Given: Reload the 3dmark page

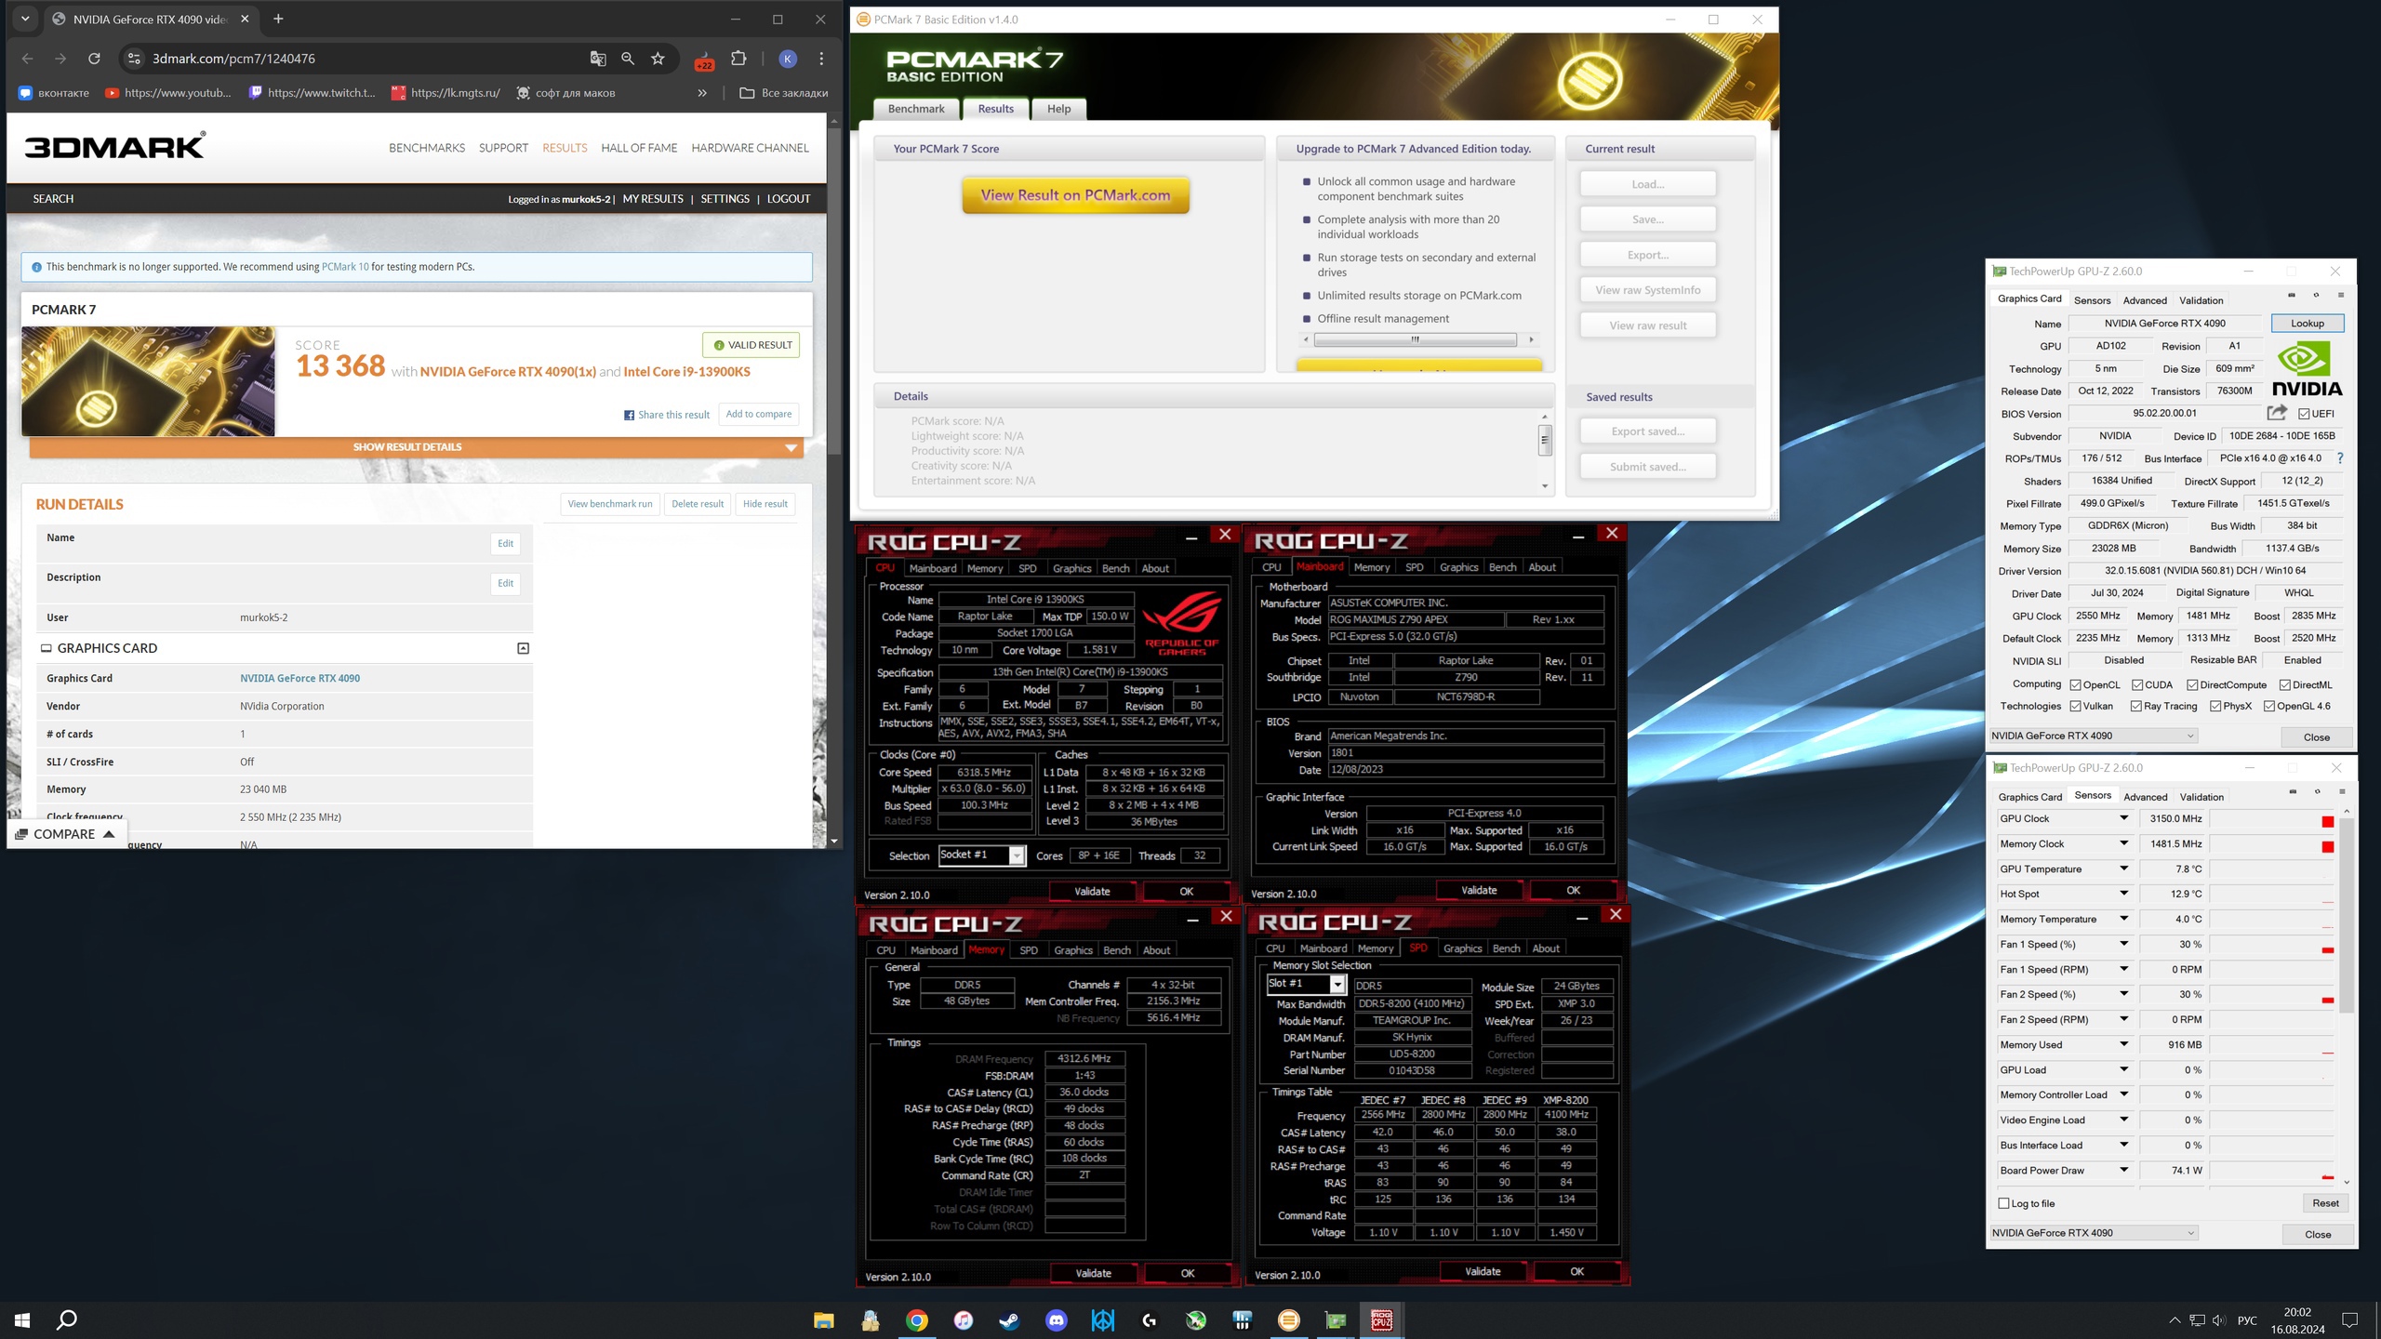Looking at the screenshot, I should (x=94, y=59).
